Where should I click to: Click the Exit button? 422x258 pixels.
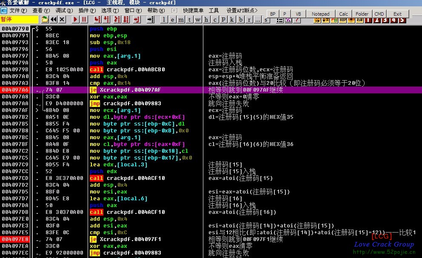[397, 14]
